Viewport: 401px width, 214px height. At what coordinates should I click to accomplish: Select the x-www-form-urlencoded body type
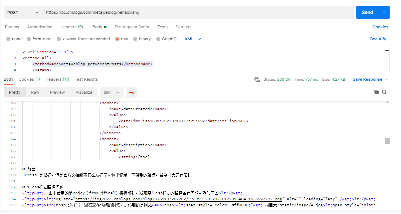point(83,39)
